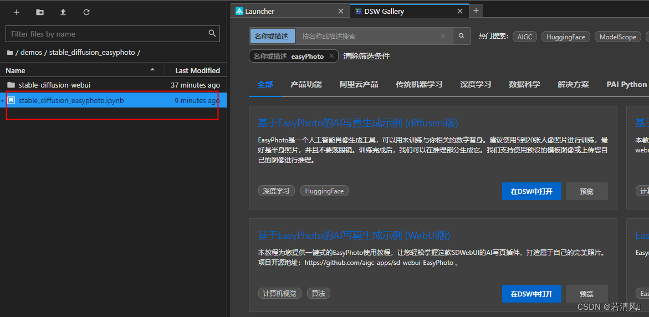Clear the gallery search box text
Viewport: 649px width, 317px height.
click(443, 36)
